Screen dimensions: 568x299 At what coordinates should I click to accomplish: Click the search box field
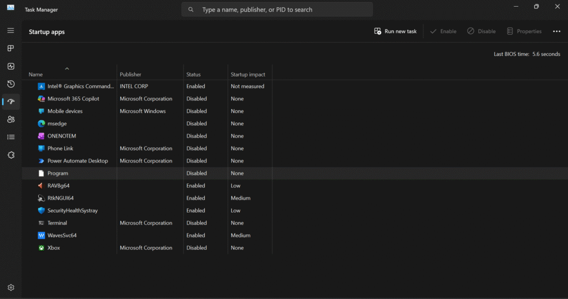[x=277, y=9]
